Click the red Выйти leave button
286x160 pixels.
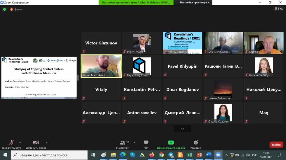[x=276, y=145]
